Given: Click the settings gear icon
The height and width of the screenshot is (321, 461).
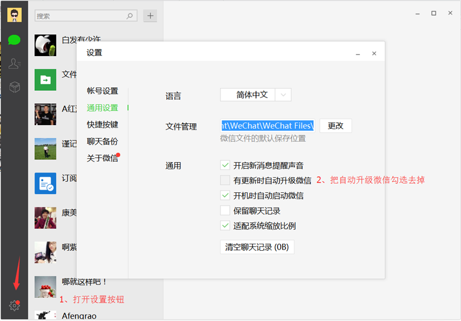Looking at the screenshot, I should point(14,306).
